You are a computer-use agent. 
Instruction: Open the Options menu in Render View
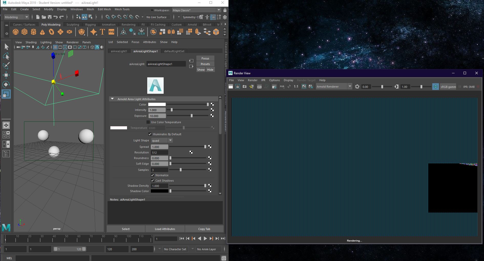point(274,80)
